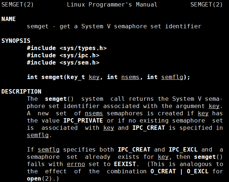Click the underlined errno word

76,164
